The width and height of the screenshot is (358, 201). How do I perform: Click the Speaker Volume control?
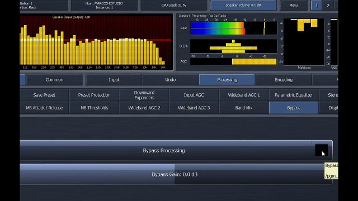tap(243, 5)
